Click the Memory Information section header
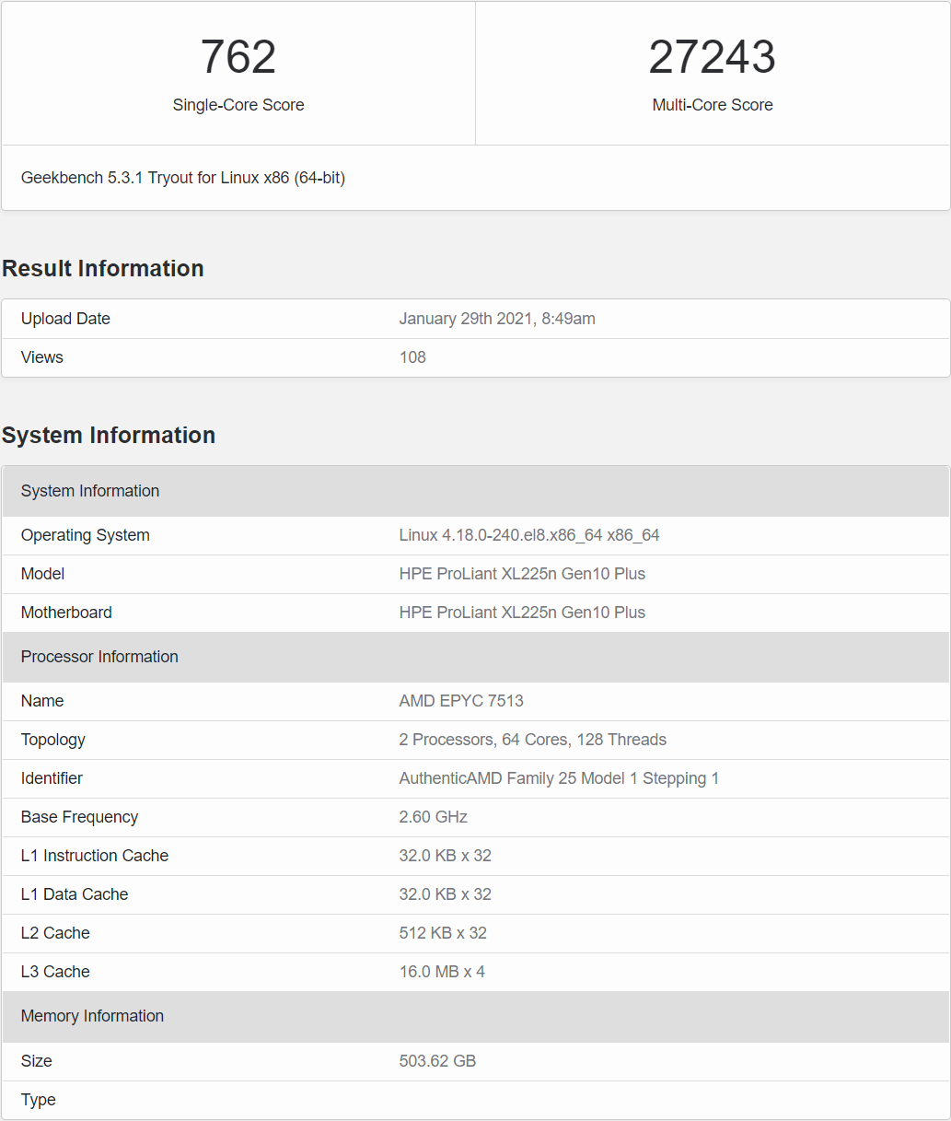The image size is (951, 1121). click(92, 1016)
